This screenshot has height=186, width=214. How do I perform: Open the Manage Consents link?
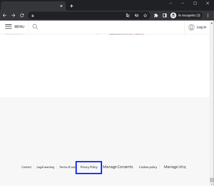118,167
